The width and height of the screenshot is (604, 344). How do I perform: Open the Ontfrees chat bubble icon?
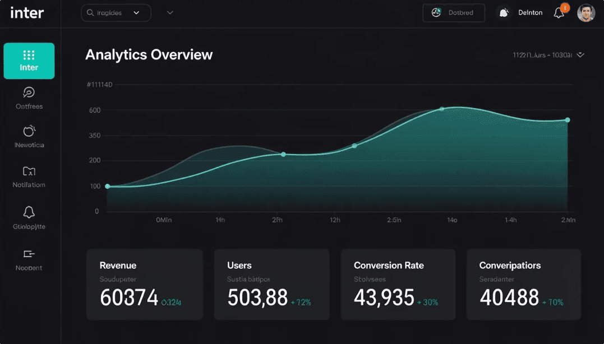coord(29,92)
